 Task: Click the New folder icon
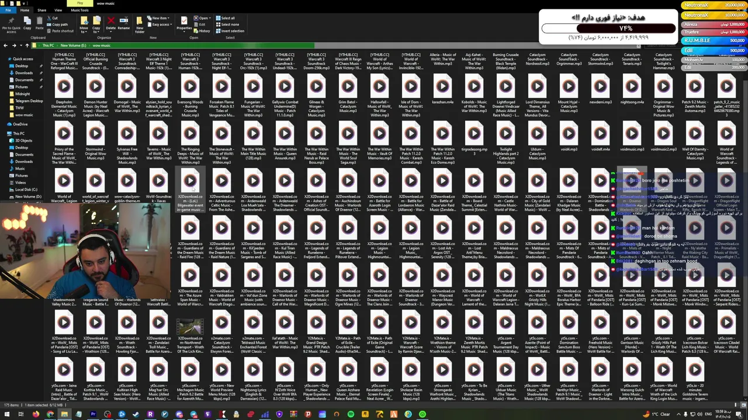pyautogui.click(x=140, y=22)
